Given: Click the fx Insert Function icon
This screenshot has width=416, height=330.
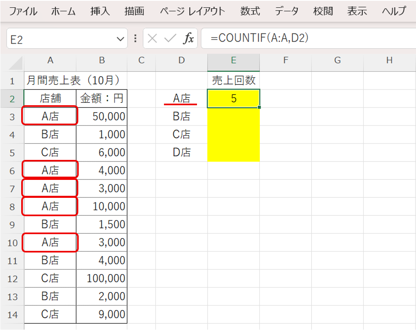Looking at the screenshot, I should point(188,39).
